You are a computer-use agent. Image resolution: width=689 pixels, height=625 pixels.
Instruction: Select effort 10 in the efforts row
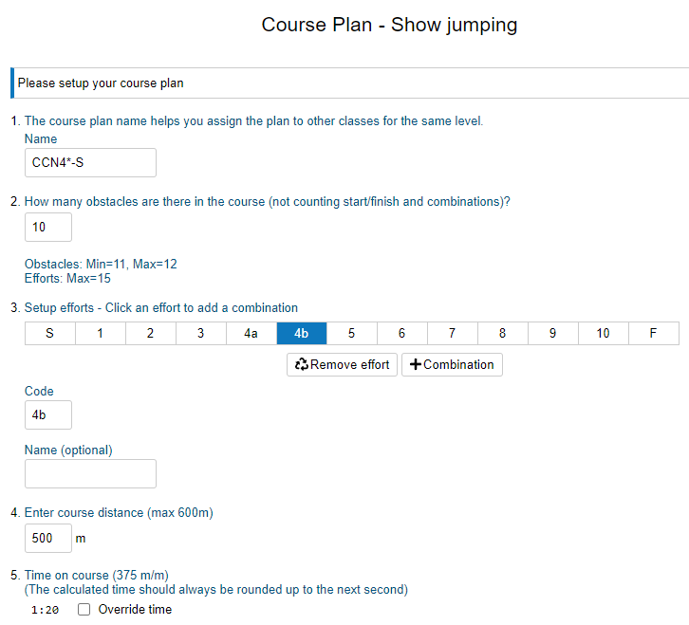point(603,334)
